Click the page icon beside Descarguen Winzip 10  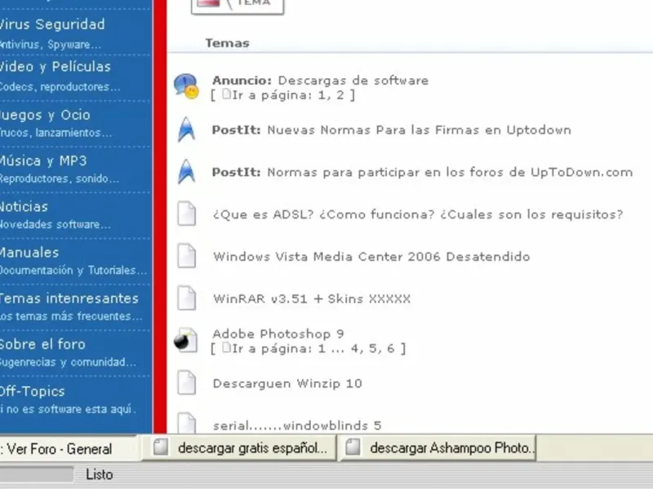187,382
